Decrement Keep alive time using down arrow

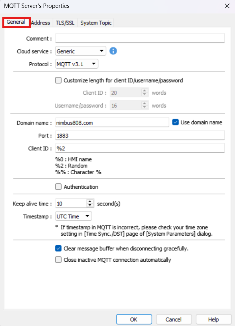[90, 205]
